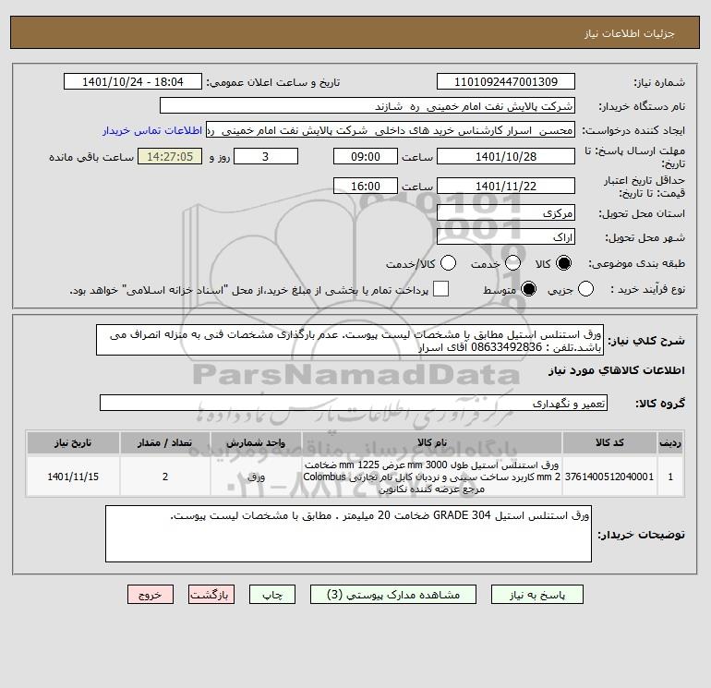Click the بازگشت back button
The width and height of the screenshot is (711, 688).
coord(211,595)
